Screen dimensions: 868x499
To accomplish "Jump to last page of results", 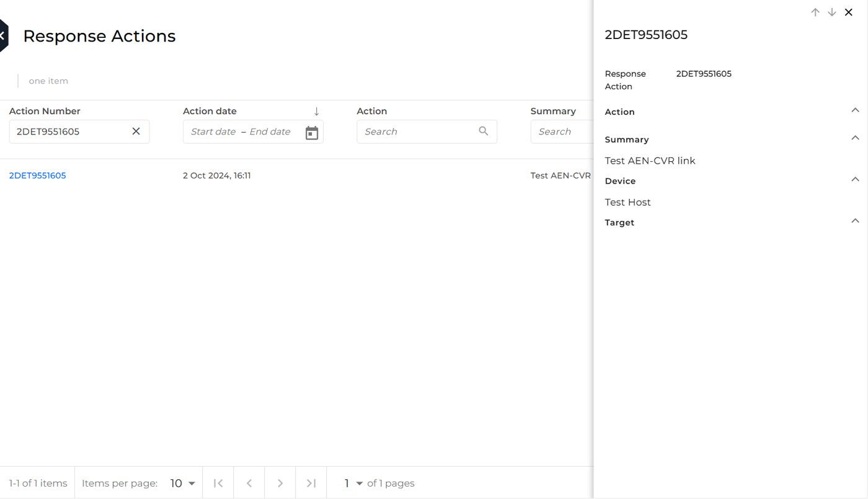I will 311,483.
